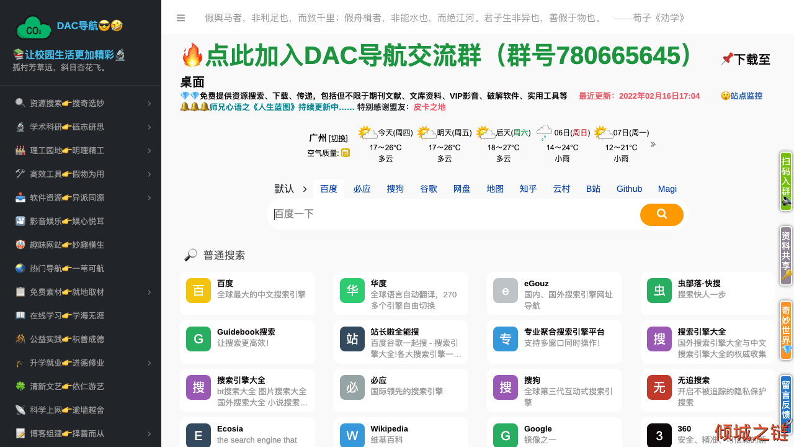Viewport: 794px width, 447px height.
Task: Select the 谷歌 search tab
Action: pyautogui.click(x=429, y=189)
